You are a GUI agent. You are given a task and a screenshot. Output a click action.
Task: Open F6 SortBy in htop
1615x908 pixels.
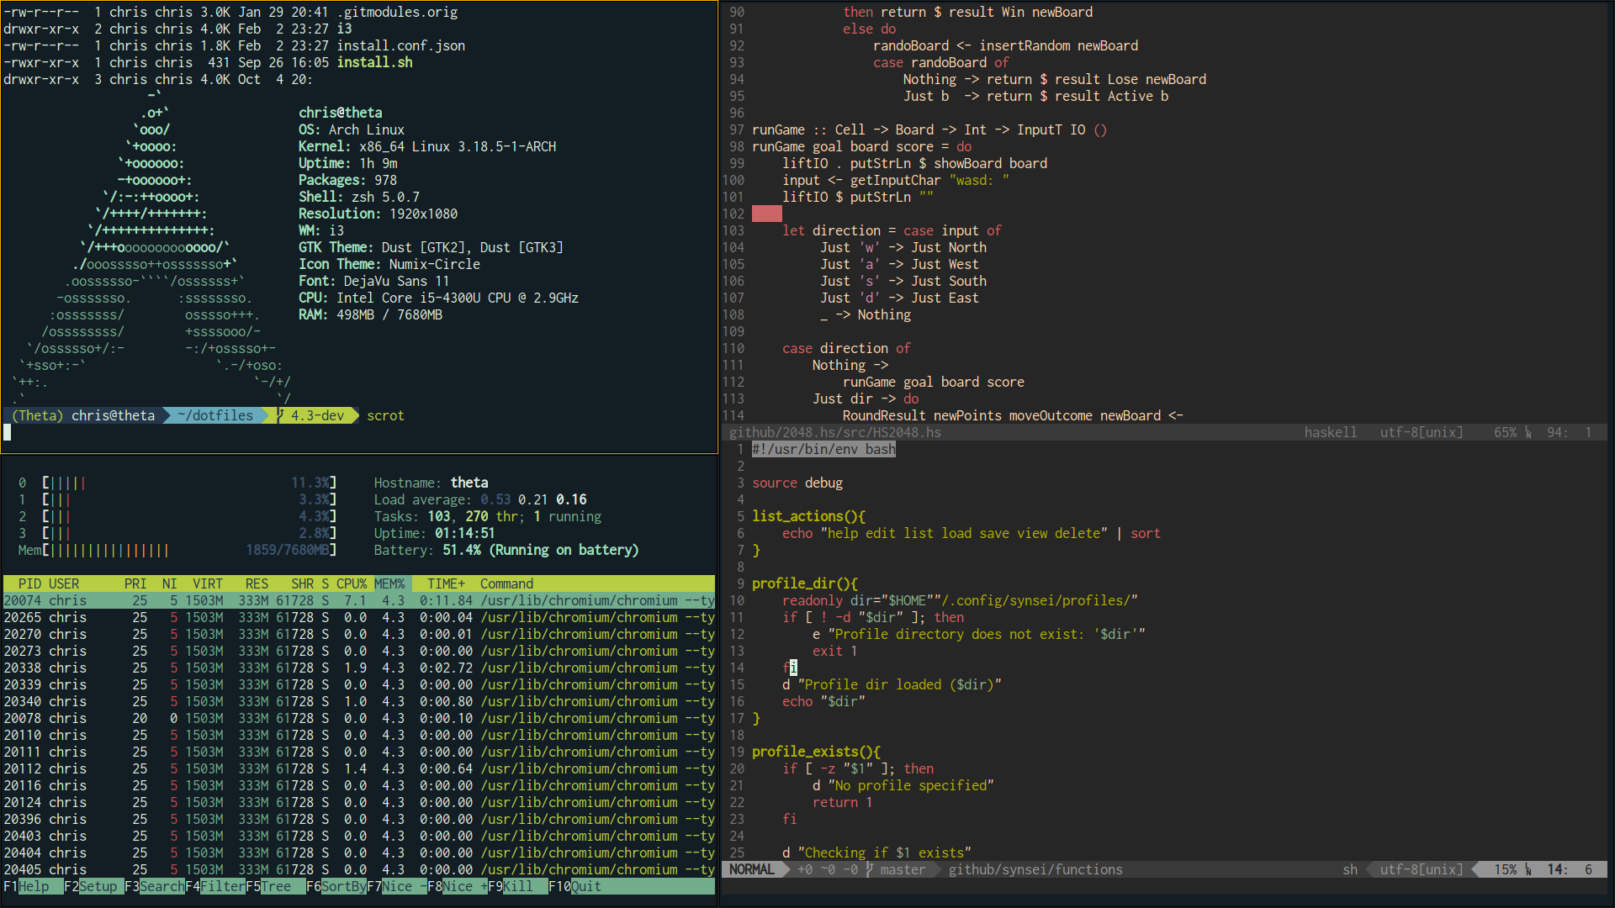[336, 886]
